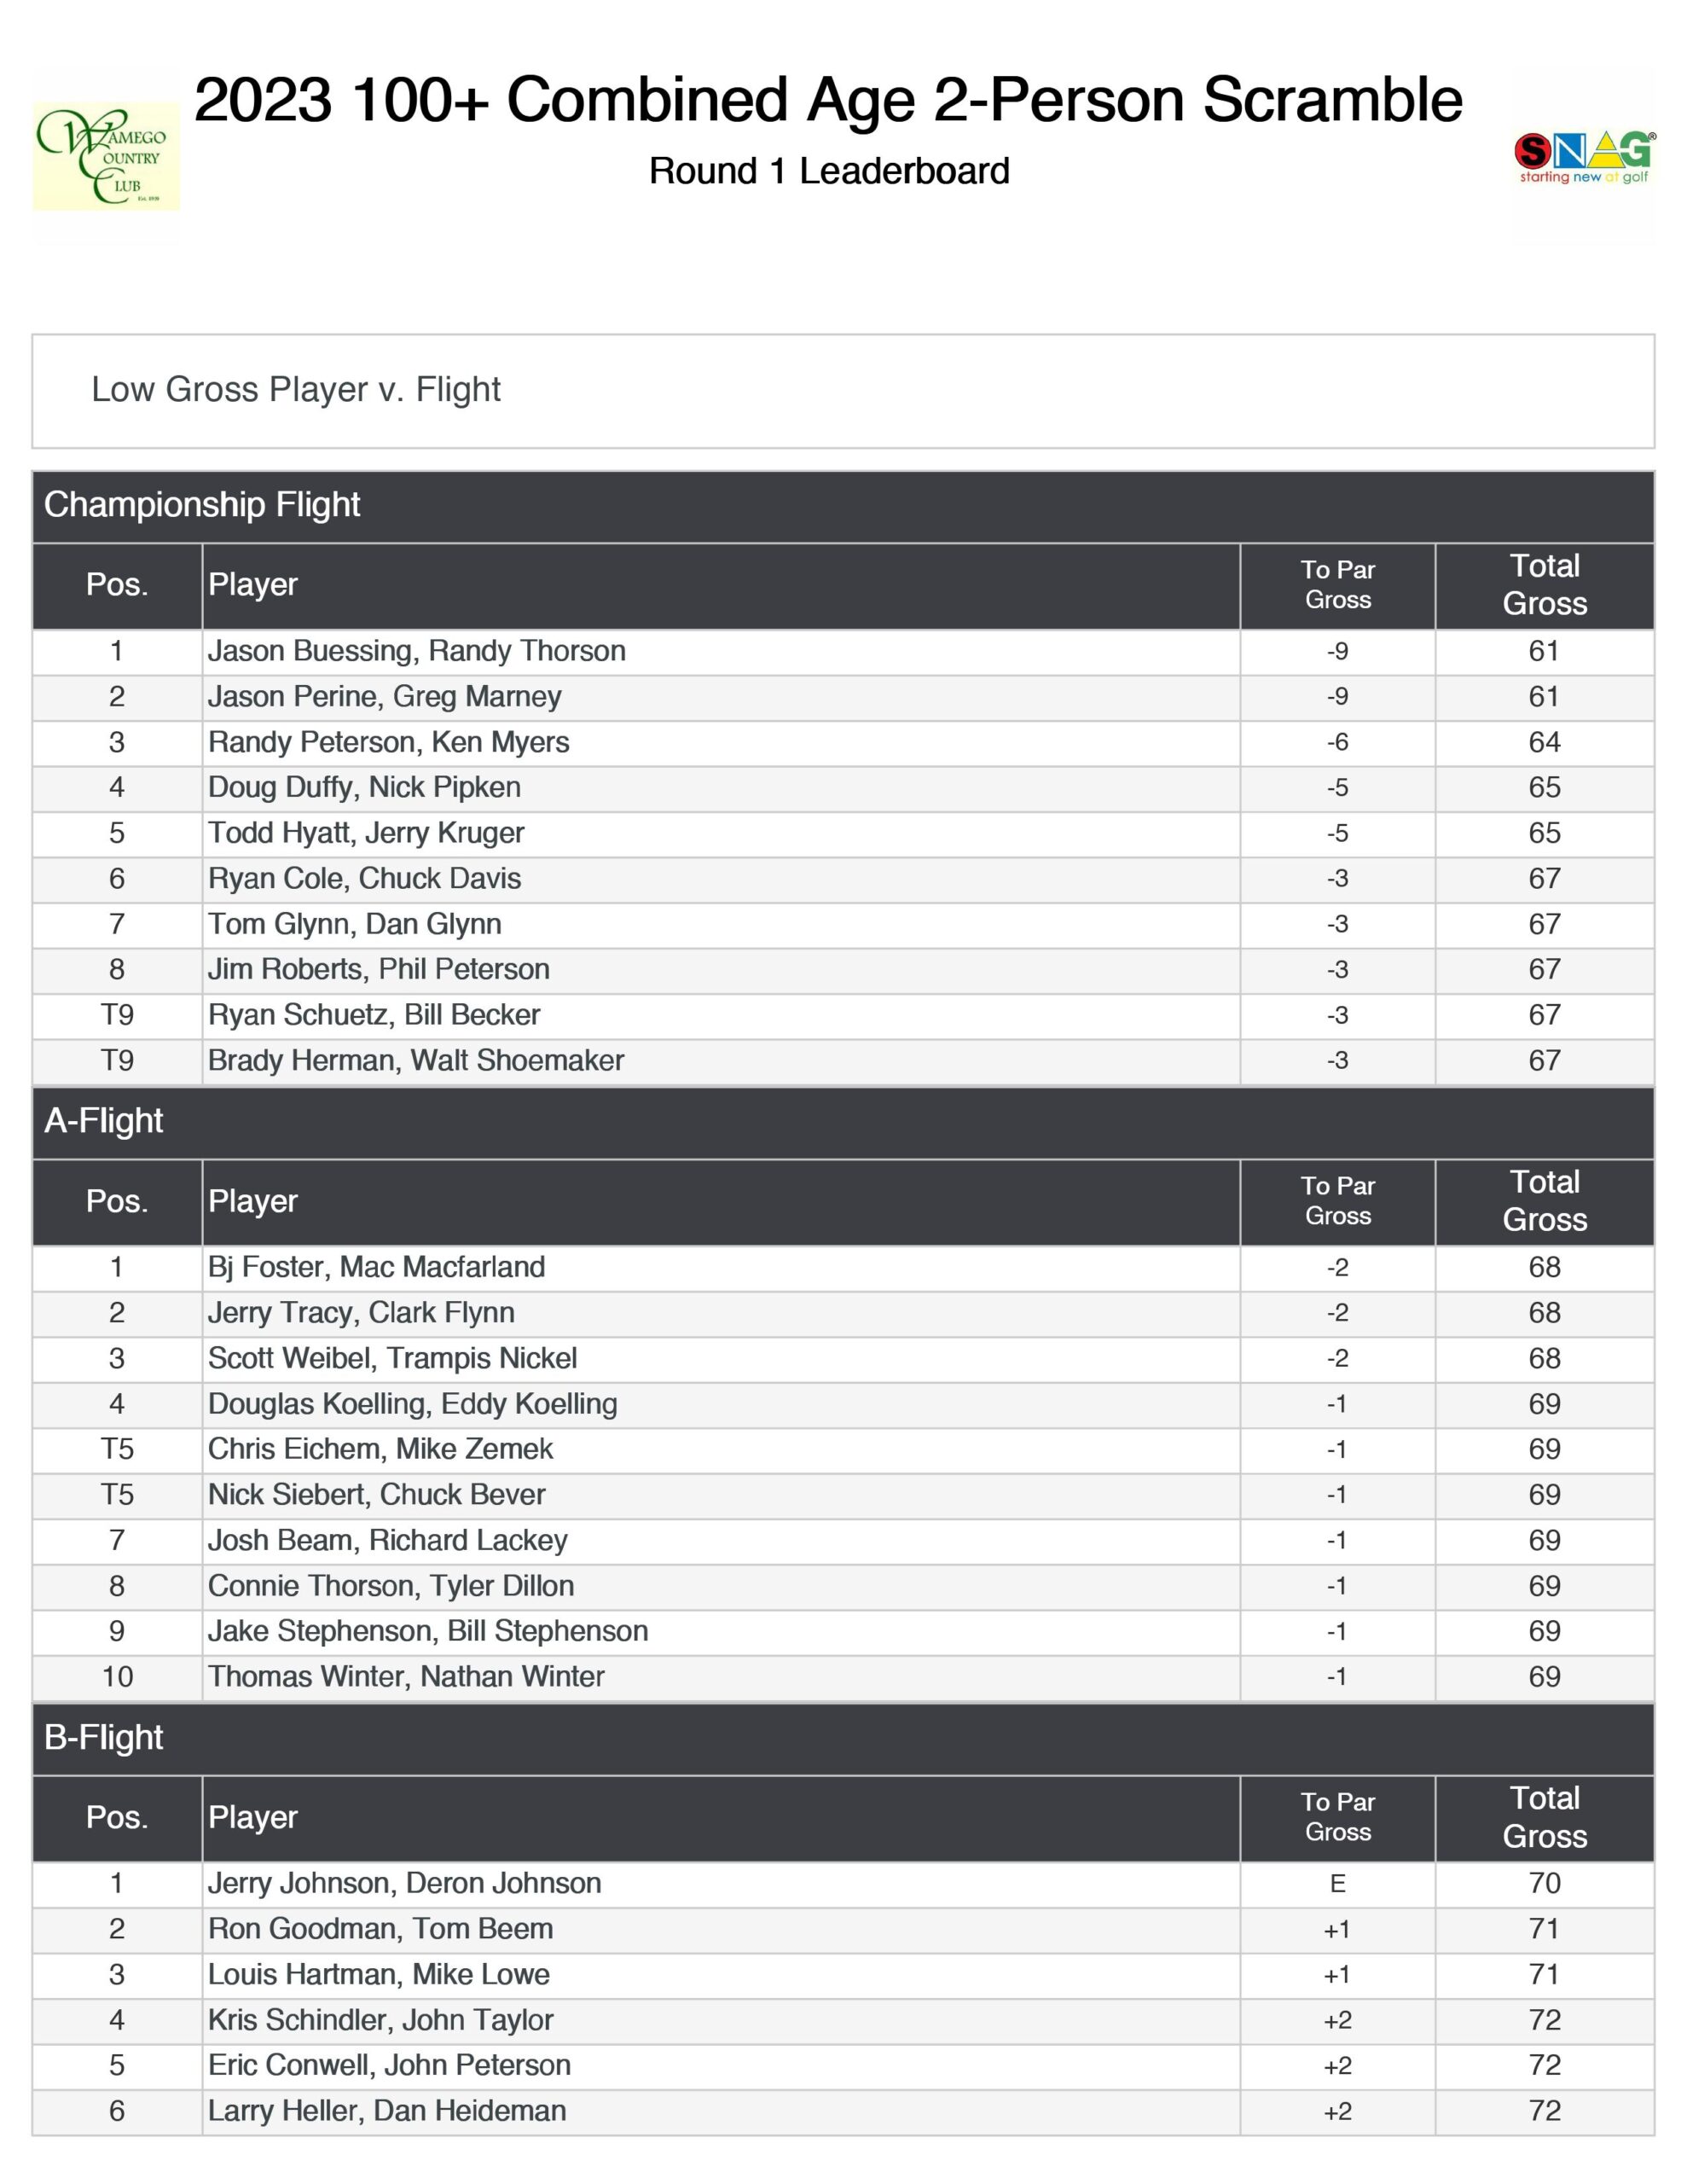Click the B-Flight section header
This screenshot has width=1687, height=2184.
(x=104, y=1737)
